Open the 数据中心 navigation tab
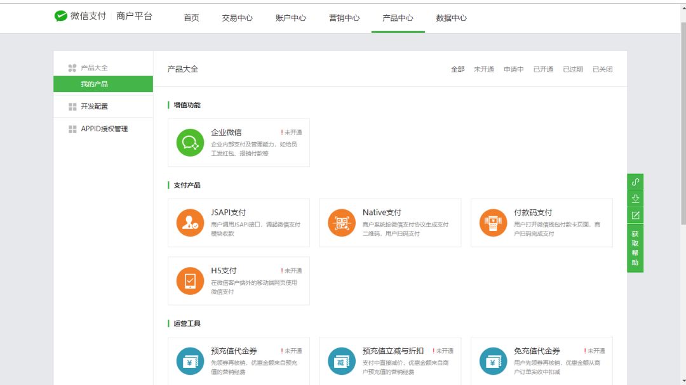Screen dimensions: 686x385 tap(452, 18)
